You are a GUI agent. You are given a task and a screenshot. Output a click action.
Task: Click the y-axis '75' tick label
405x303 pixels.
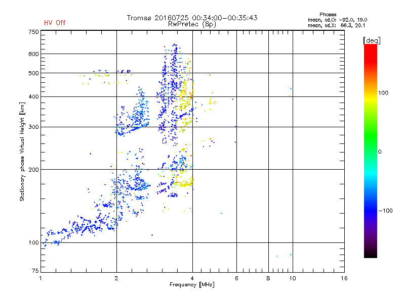[35, 271]
